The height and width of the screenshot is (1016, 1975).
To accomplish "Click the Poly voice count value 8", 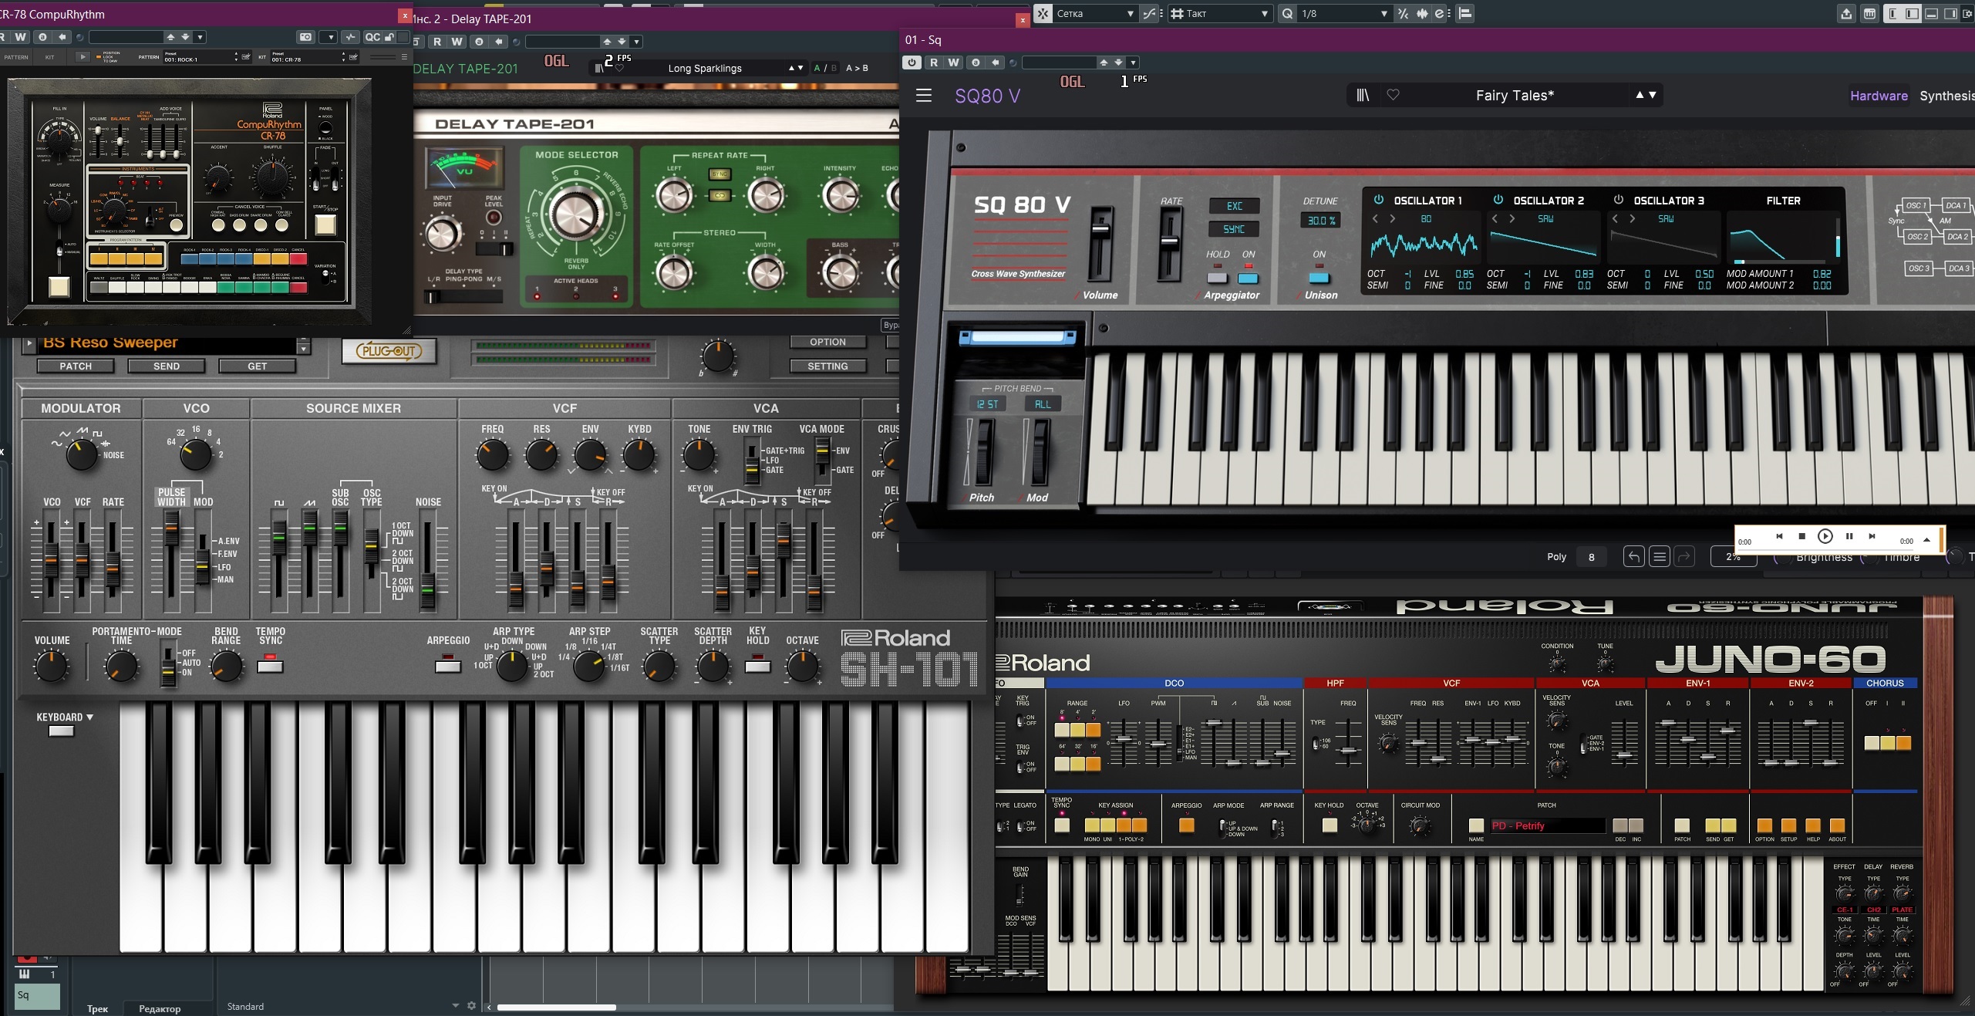I will click(x=1591, y=557).
